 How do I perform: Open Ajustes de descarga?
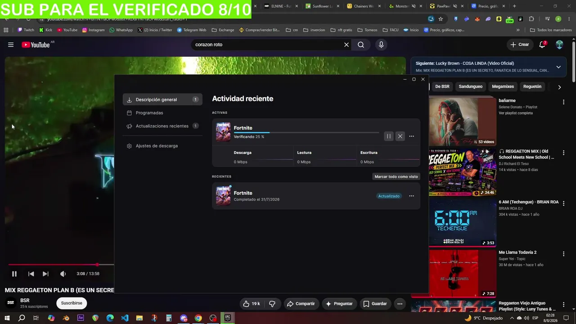(x=162, y=146)
